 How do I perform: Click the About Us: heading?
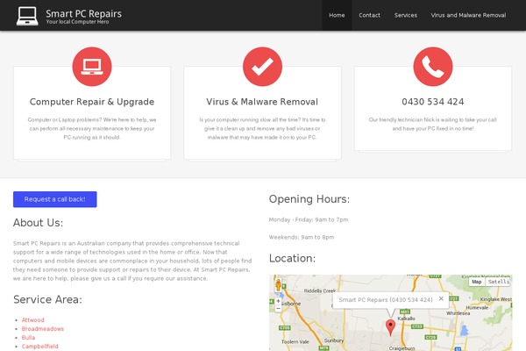pos(38,223)
